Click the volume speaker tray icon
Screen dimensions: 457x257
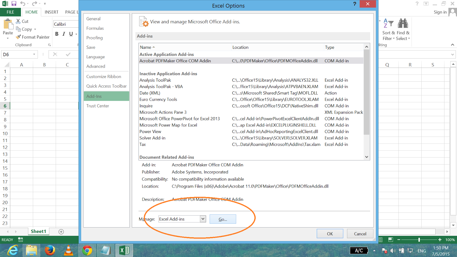393,251
